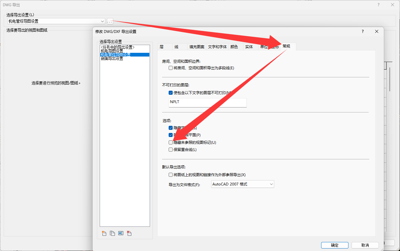This screenshot has width=400, height=251.
Task: Close the 修改 DWG/DXF 导出设置 dialog
Action: [377, 31]
